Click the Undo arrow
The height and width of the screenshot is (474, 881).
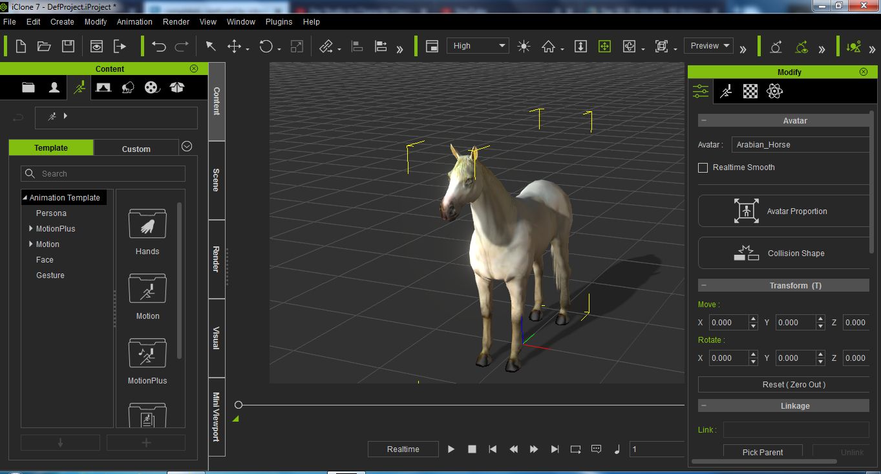(x=159, y=46)
